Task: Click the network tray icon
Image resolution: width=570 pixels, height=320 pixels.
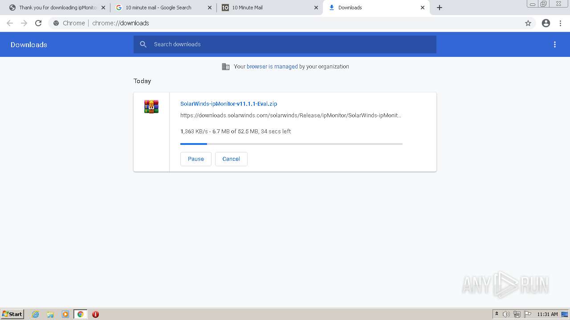Action: coord(517,314)
